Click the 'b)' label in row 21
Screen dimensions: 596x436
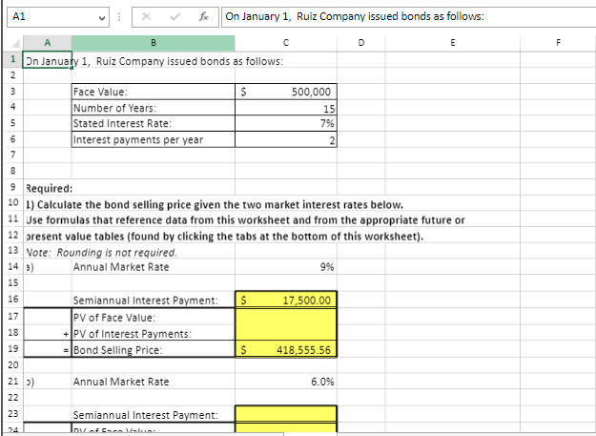[30, 382]
